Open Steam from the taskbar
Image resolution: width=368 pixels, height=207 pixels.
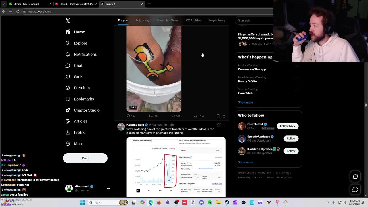pyautogui.click(x=227, y=203)
